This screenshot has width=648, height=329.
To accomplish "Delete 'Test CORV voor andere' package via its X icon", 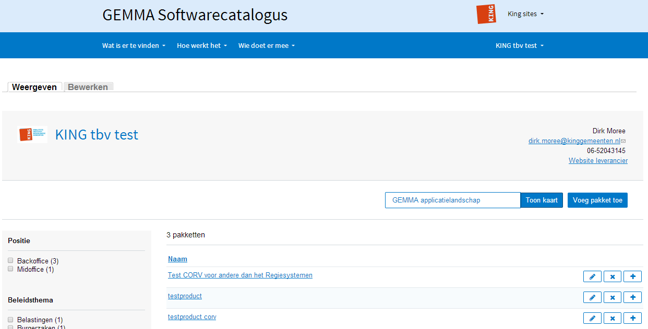I will click(x=613, y=276).
